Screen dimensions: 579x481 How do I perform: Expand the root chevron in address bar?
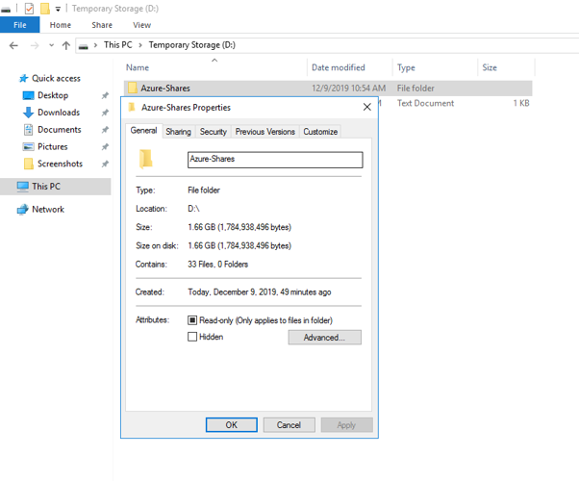(x=95, y=45)
